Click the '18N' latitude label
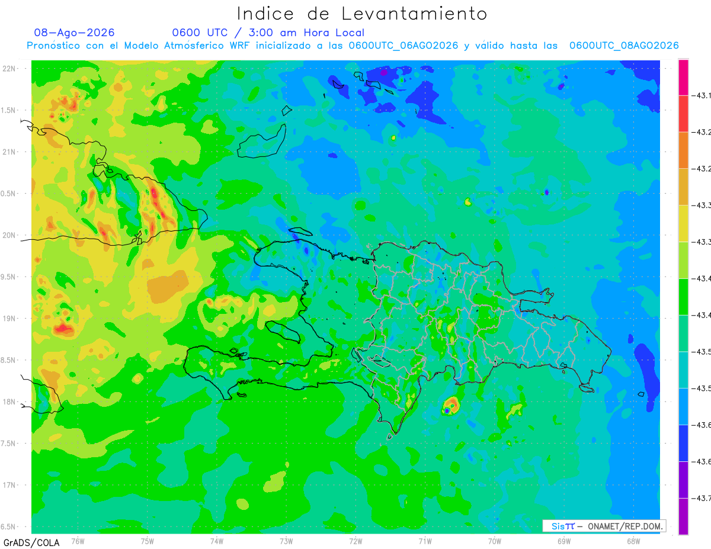The width and height of the screenshot is (711, 549). (9, 402)
